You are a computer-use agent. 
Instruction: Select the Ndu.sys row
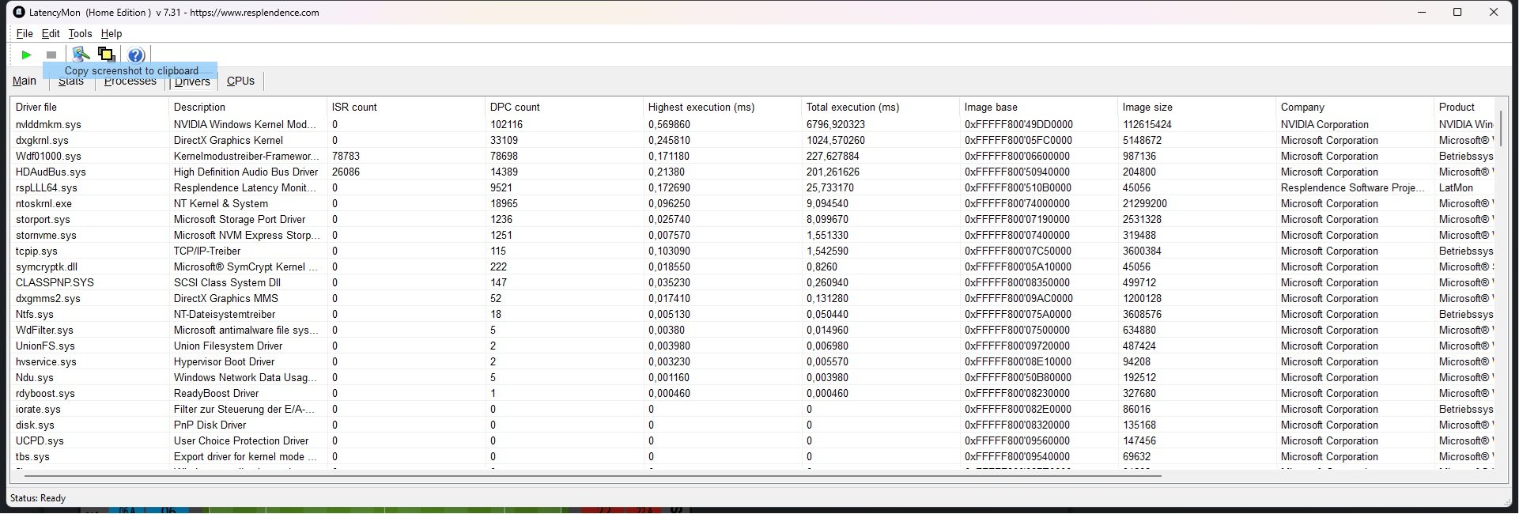point(753,377)
